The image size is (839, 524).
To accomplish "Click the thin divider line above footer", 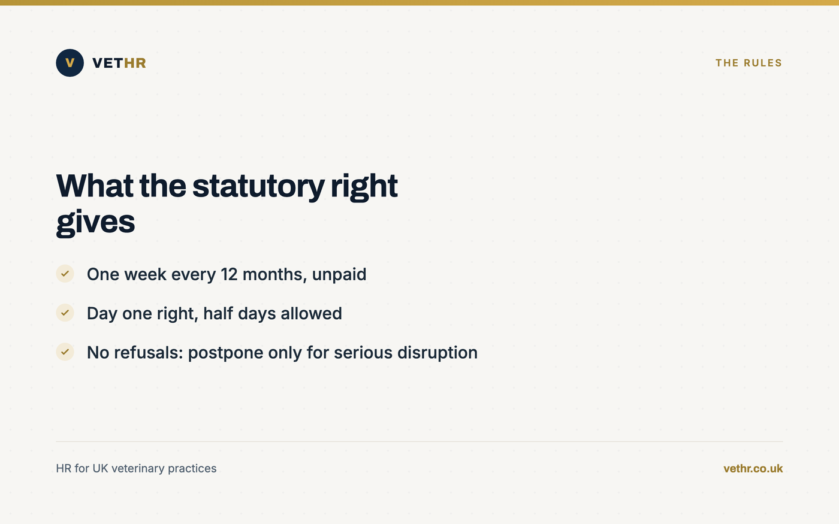I will click(x=419, y=441).
